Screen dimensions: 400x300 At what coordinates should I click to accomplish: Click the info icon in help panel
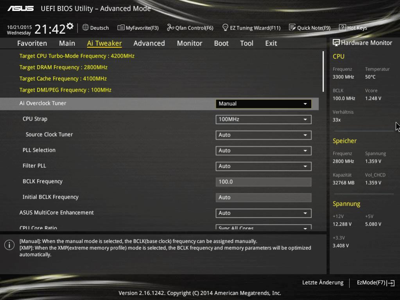click(9, 245)
